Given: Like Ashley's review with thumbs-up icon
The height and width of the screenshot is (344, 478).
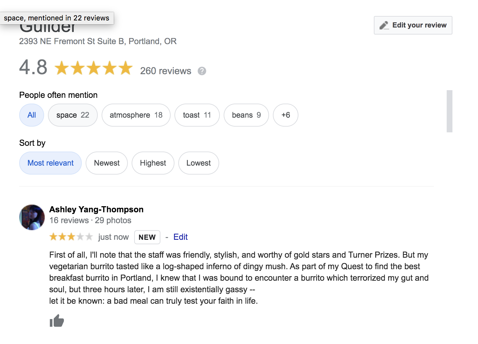Looking at the screenshot, I should point(57,321).
